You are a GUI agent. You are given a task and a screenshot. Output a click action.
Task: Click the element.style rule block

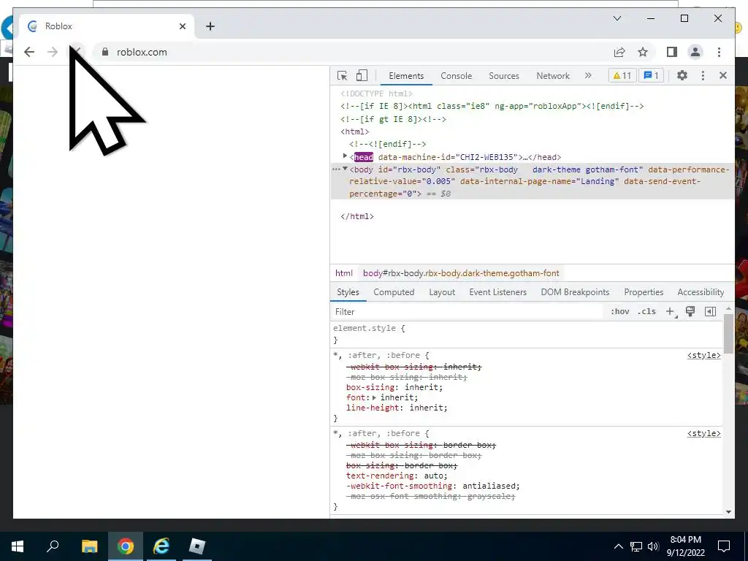(527, 334)
